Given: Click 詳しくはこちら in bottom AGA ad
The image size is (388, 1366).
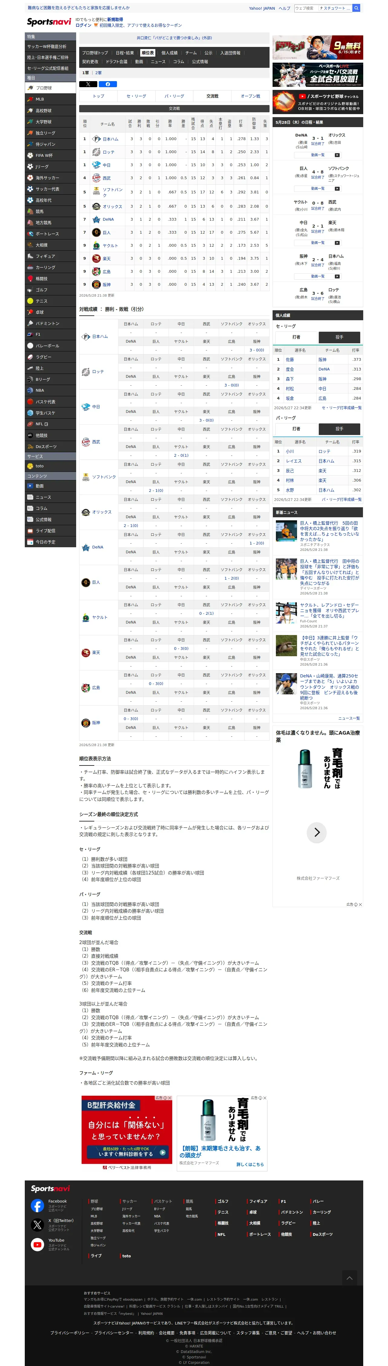Looking at the screenshot, I should pos(250,1164).
